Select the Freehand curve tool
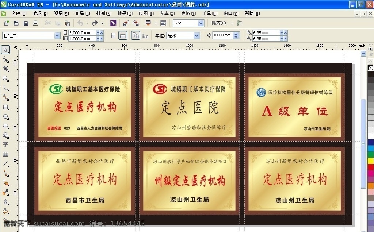374x232 pixels. pyautogui.click(x=5, y=88)
